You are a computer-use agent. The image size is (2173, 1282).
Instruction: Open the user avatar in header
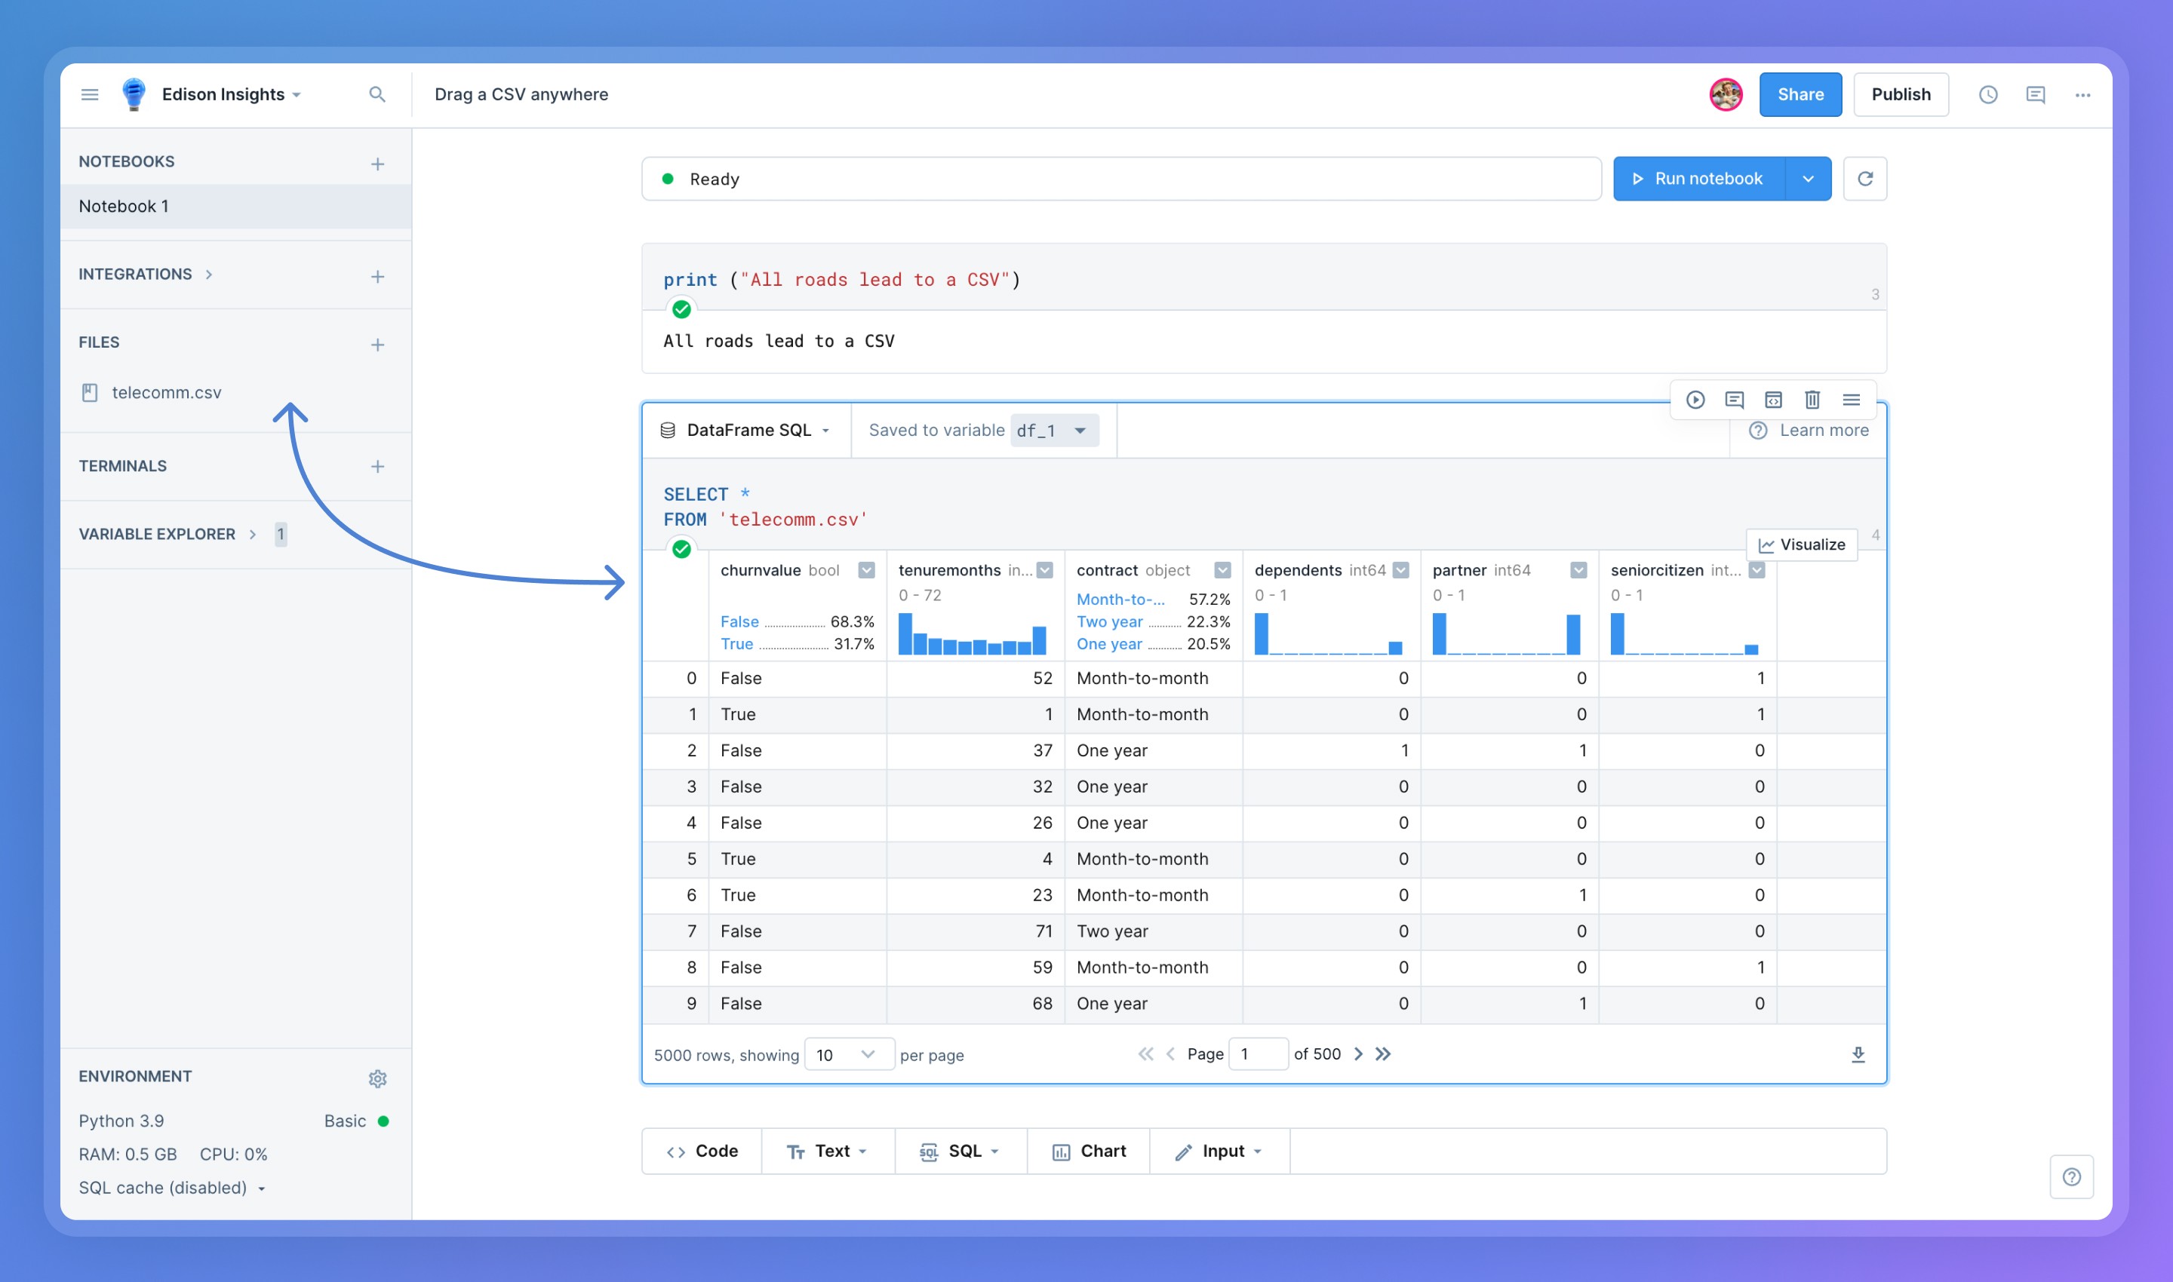point(1726,94)
